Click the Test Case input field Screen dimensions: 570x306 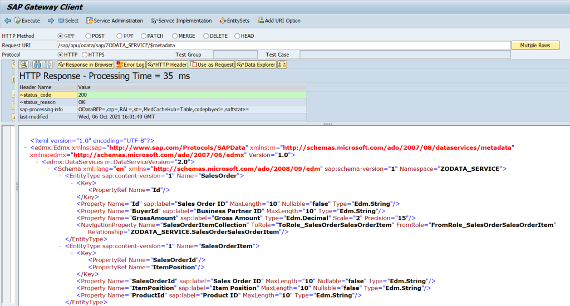pos(405,55)
